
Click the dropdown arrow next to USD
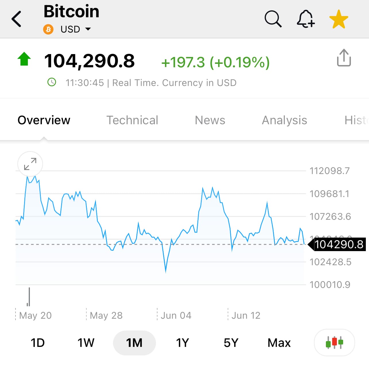click(x=88, y=29)
